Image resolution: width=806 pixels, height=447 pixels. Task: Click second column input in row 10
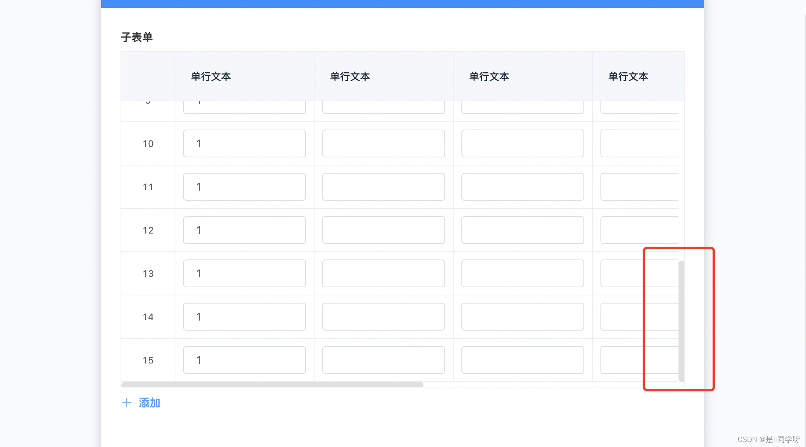click(383, 143)
